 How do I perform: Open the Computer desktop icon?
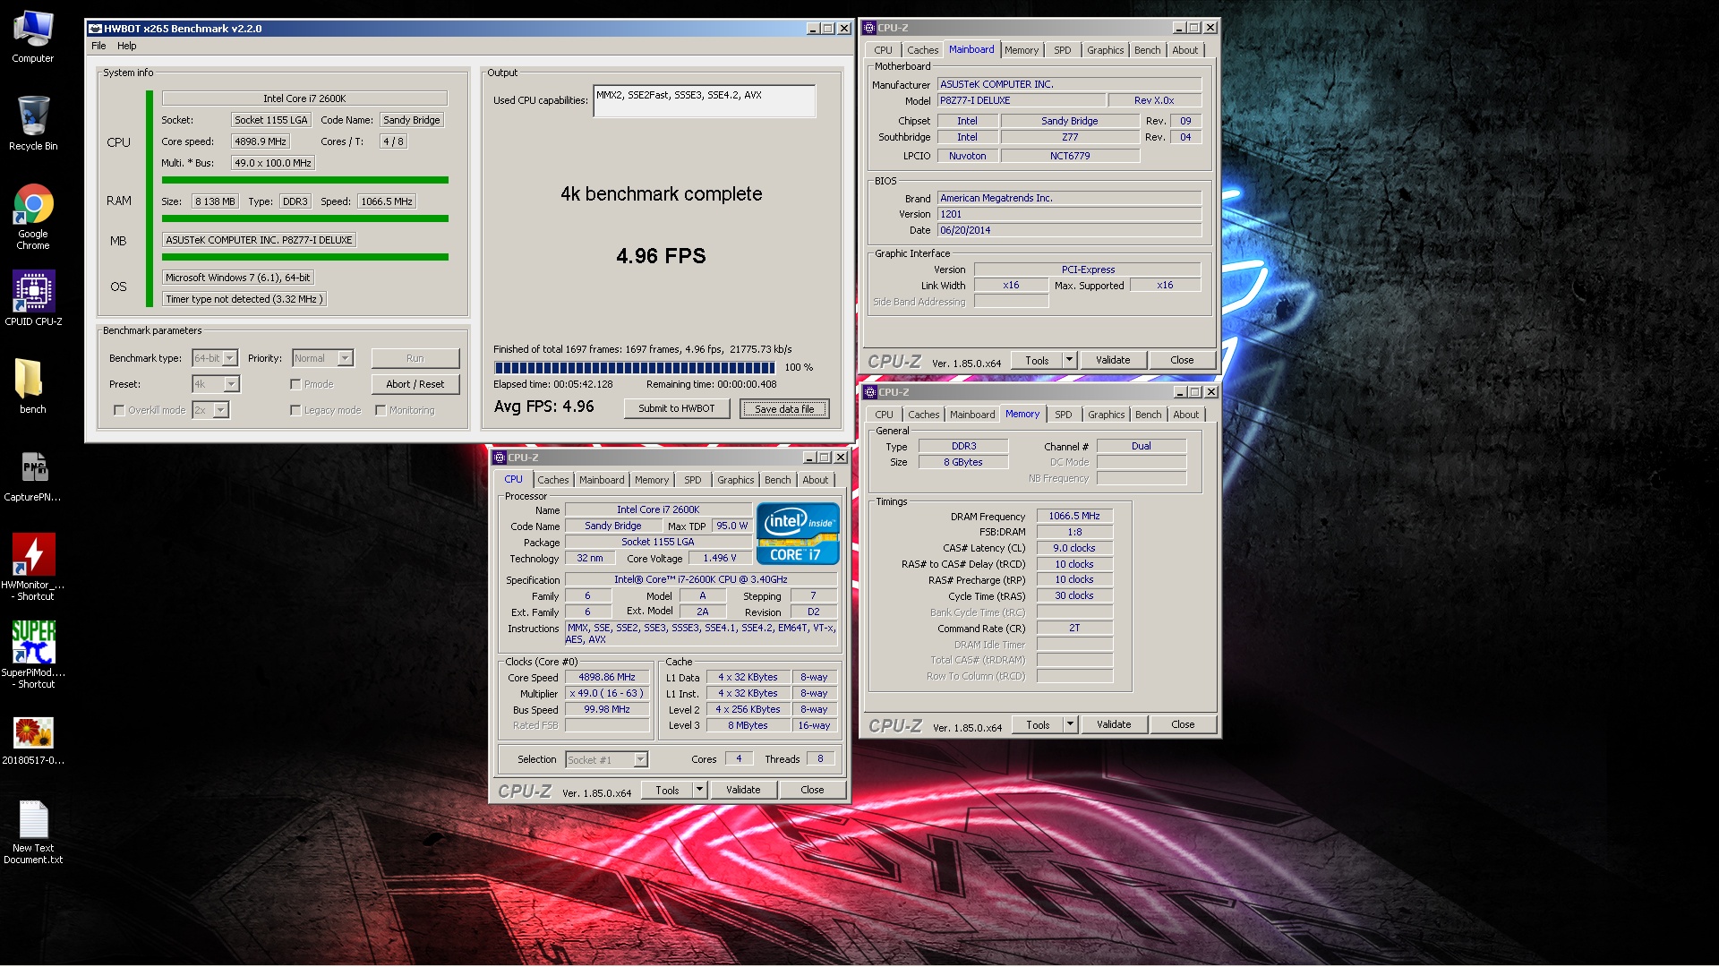pos(33,36)
